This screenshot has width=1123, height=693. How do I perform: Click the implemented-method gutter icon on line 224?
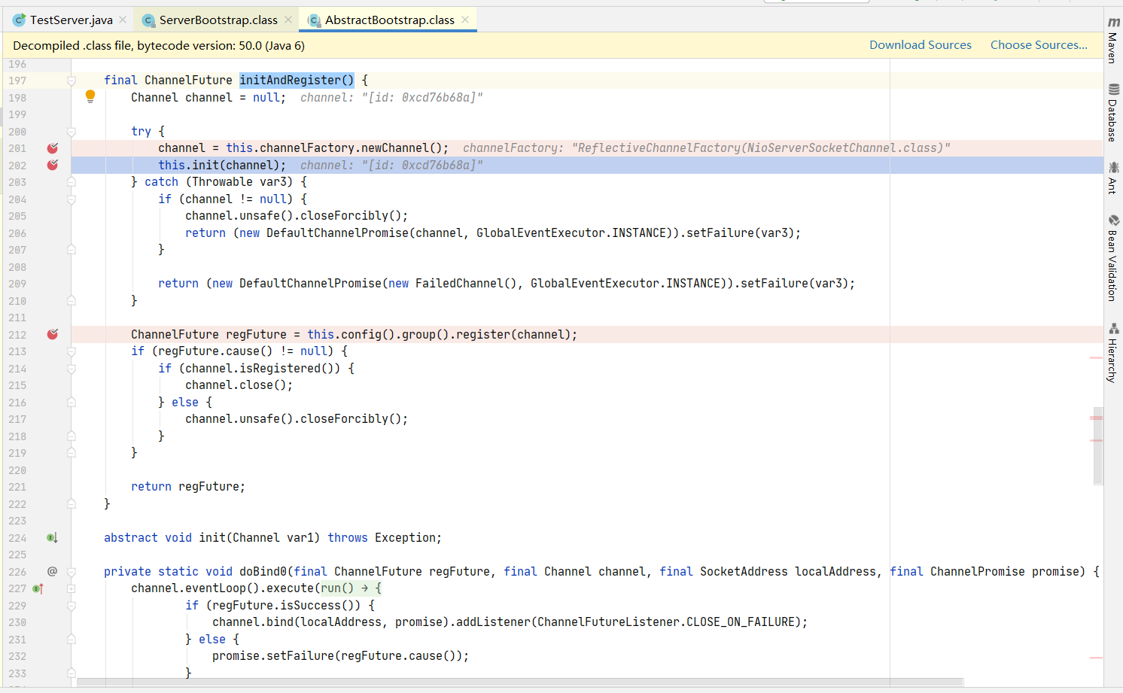pos(52,538)
